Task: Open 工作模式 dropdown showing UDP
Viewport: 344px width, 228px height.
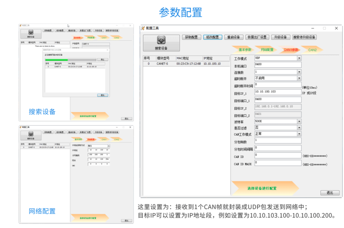Action: click(x=299, y=58)
